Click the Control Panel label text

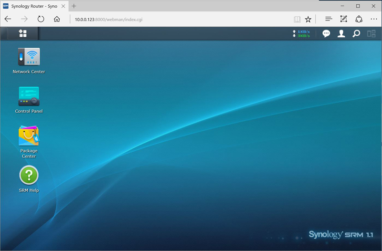[x=29, y=111]
